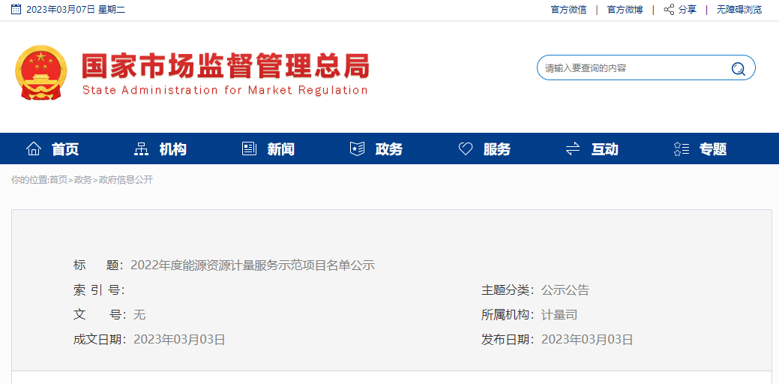Open the 政务 navigation menu item

[x=389, y=149]
